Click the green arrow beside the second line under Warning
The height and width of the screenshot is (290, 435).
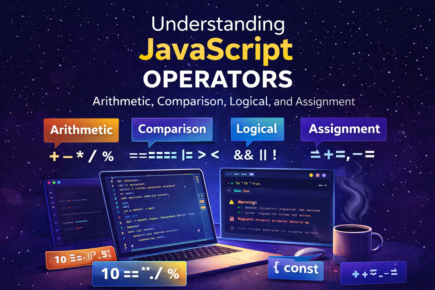pyautogui.click(x=240, y=212)
